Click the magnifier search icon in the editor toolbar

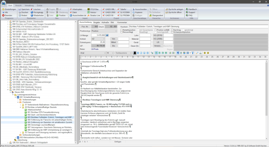(x=197, y=53)
